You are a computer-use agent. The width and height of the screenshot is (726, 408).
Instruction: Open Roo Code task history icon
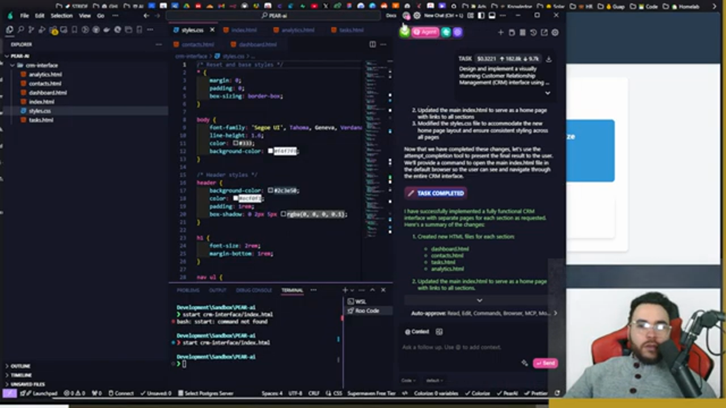click(533, 32)
